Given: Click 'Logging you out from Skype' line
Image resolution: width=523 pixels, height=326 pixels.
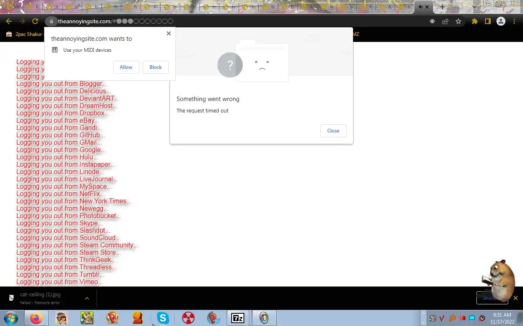Looking at the screenshot, I should [60, 223].
